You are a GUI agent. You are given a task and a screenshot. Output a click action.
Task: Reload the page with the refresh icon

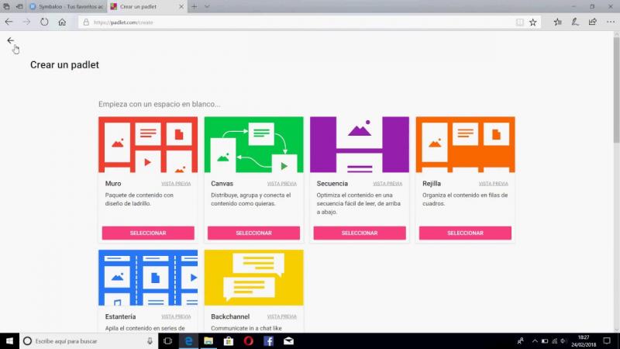click(x=44, y=22)
